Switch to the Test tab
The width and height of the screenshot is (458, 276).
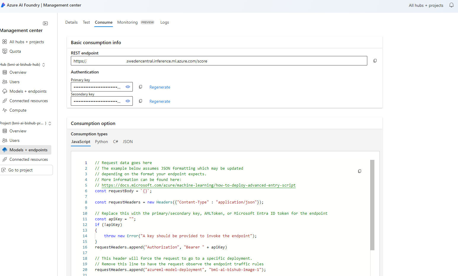click(86, 22)
